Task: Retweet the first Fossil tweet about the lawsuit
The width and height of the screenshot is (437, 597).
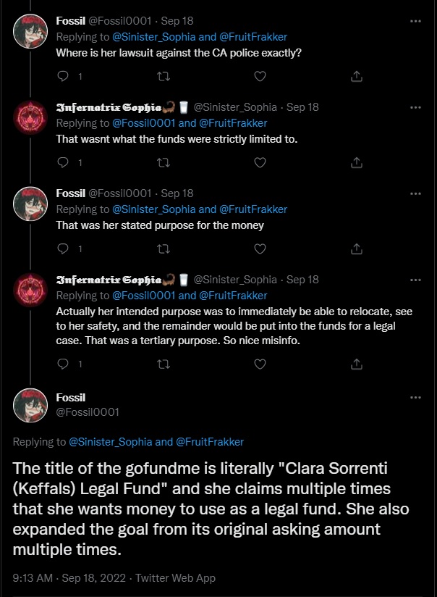Action: click(x=164, y=76)
